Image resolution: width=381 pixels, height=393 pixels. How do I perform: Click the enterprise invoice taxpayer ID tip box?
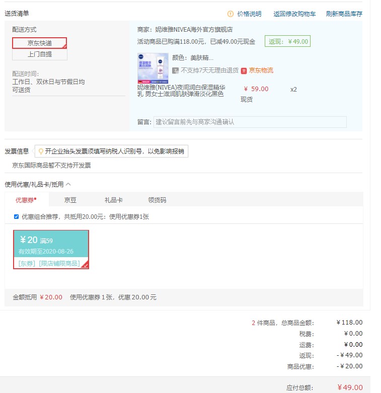coord(112,151)
